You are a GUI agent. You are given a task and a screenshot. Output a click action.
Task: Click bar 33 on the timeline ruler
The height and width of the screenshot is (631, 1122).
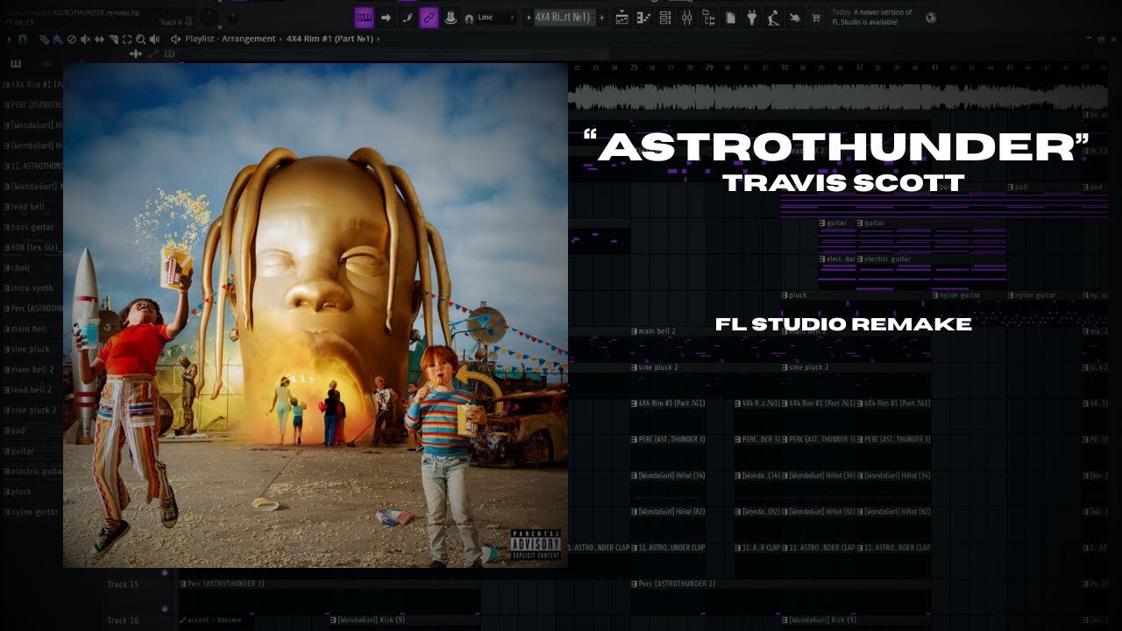click(x=784, y=67)
